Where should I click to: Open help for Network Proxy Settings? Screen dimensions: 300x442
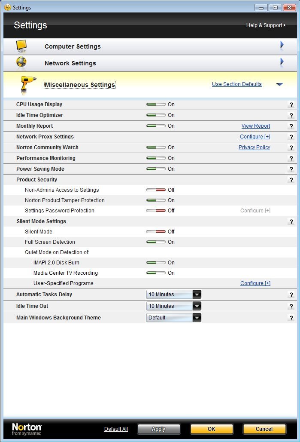pos(291,137)
